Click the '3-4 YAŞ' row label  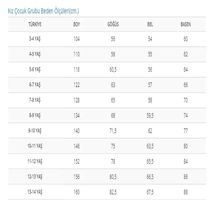tap(35, 39)
